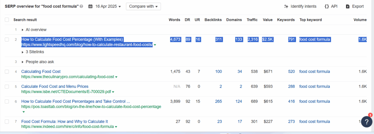Select the Calculating Food Cost row checkbox

point(7,72)
